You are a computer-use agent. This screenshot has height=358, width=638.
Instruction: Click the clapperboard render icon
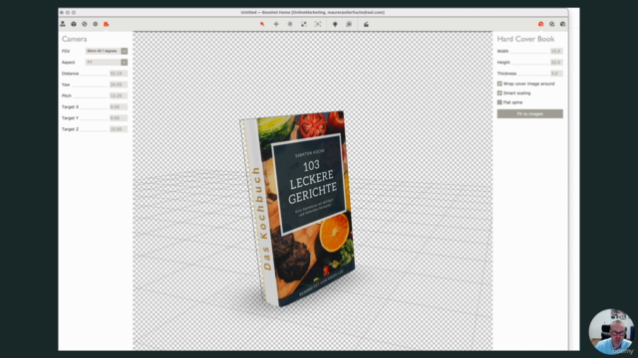tap(366, 24)
